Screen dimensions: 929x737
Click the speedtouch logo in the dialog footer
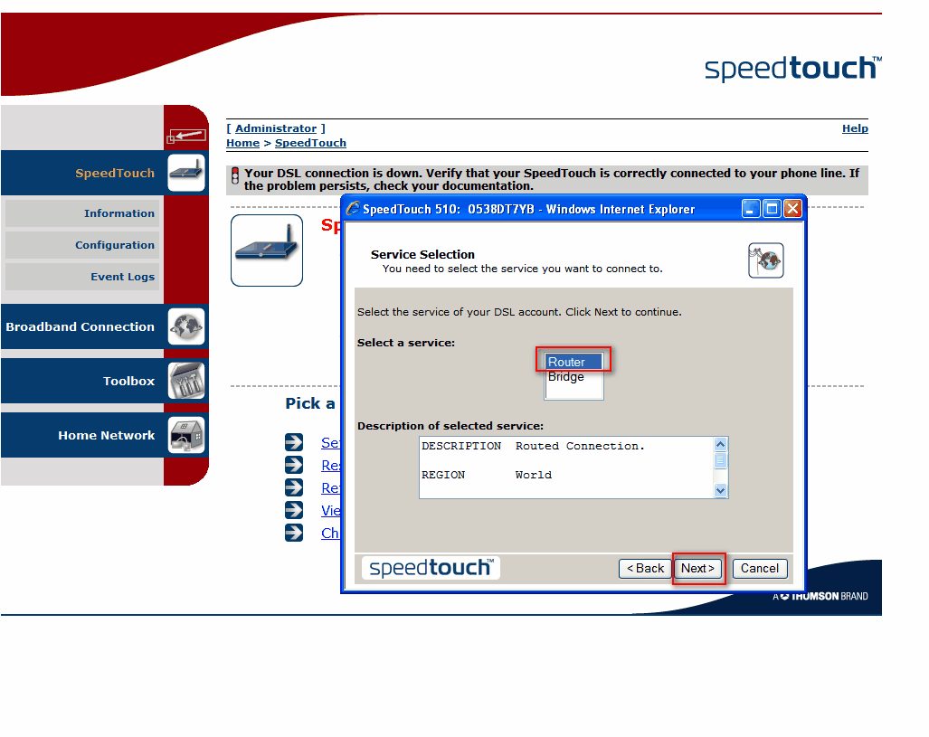tap(431, 568)
